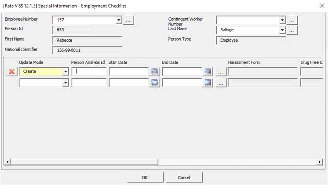Image resolution: width=328 pixels, height=185 pixels.
Task: Click National Identifier field 136-99-0011
Action: tap(88, 50)
